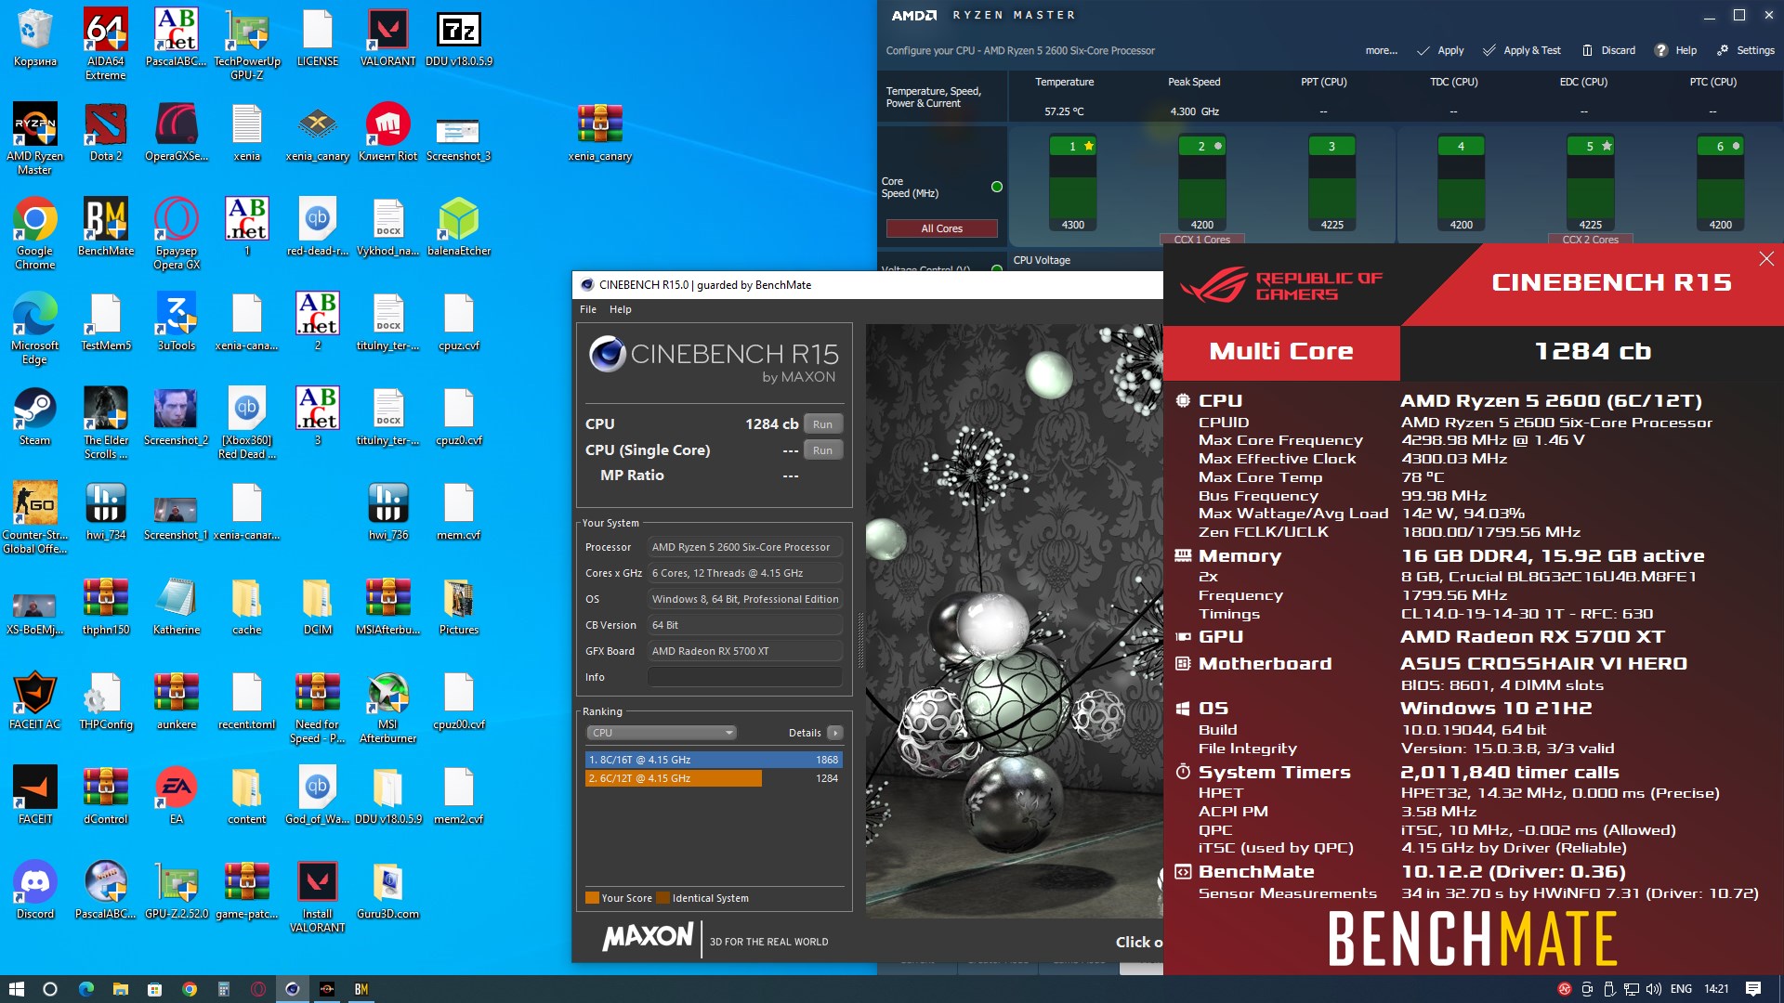The image size is (1784, 1003).
Task: Open the CPU ranking dropdown in Cinebench
Action: pos(662,733)
